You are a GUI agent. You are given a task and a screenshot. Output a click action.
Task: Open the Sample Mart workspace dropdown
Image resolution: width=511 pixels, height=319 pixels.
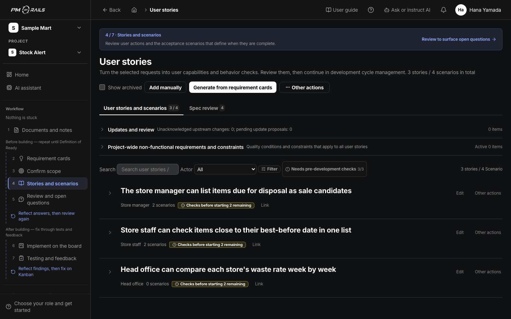(45, 28)
